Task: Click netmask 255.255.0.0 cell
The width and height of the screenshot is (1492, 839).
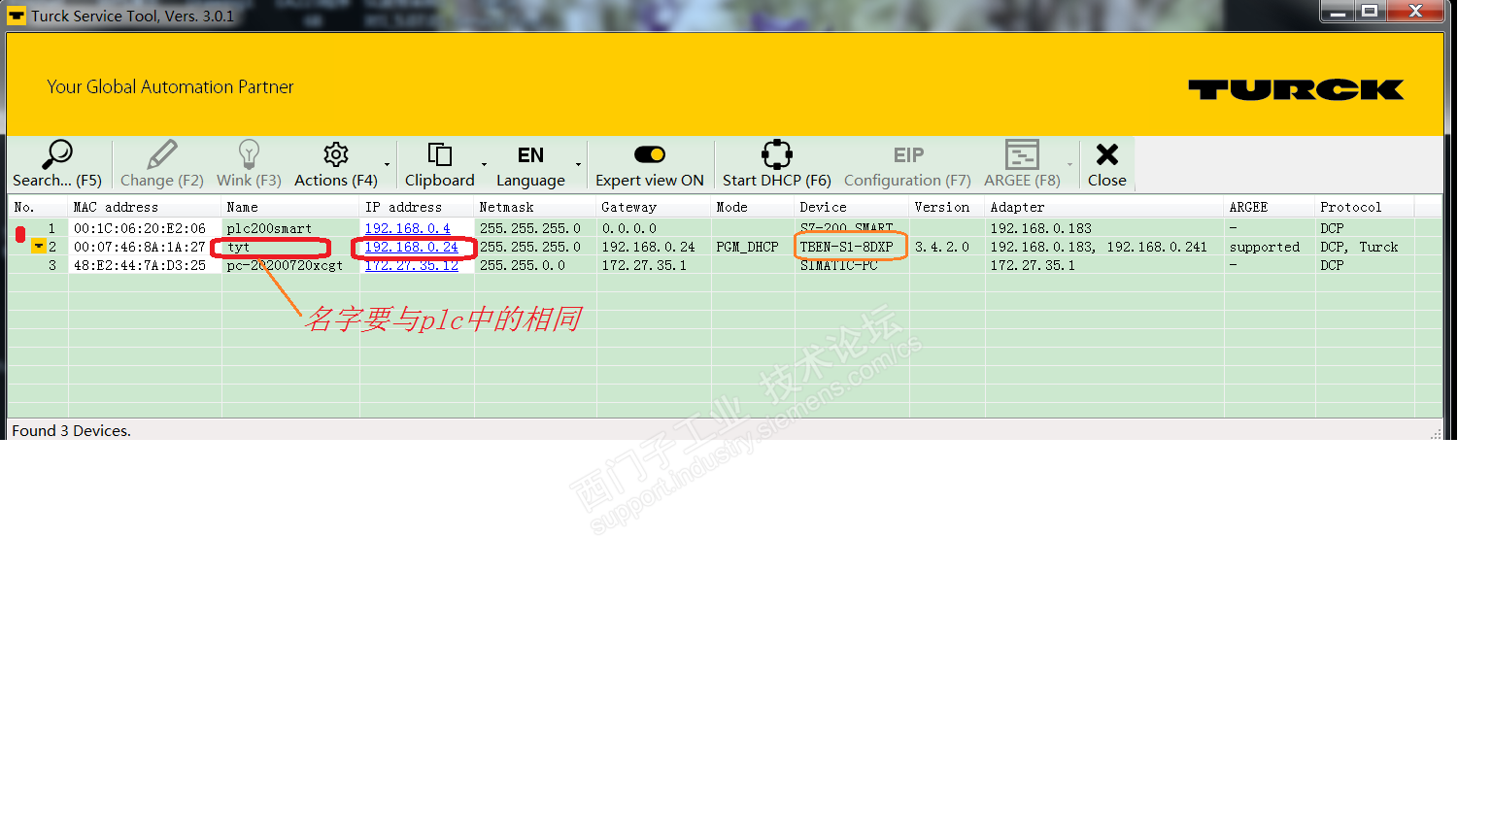Action: 522,265
